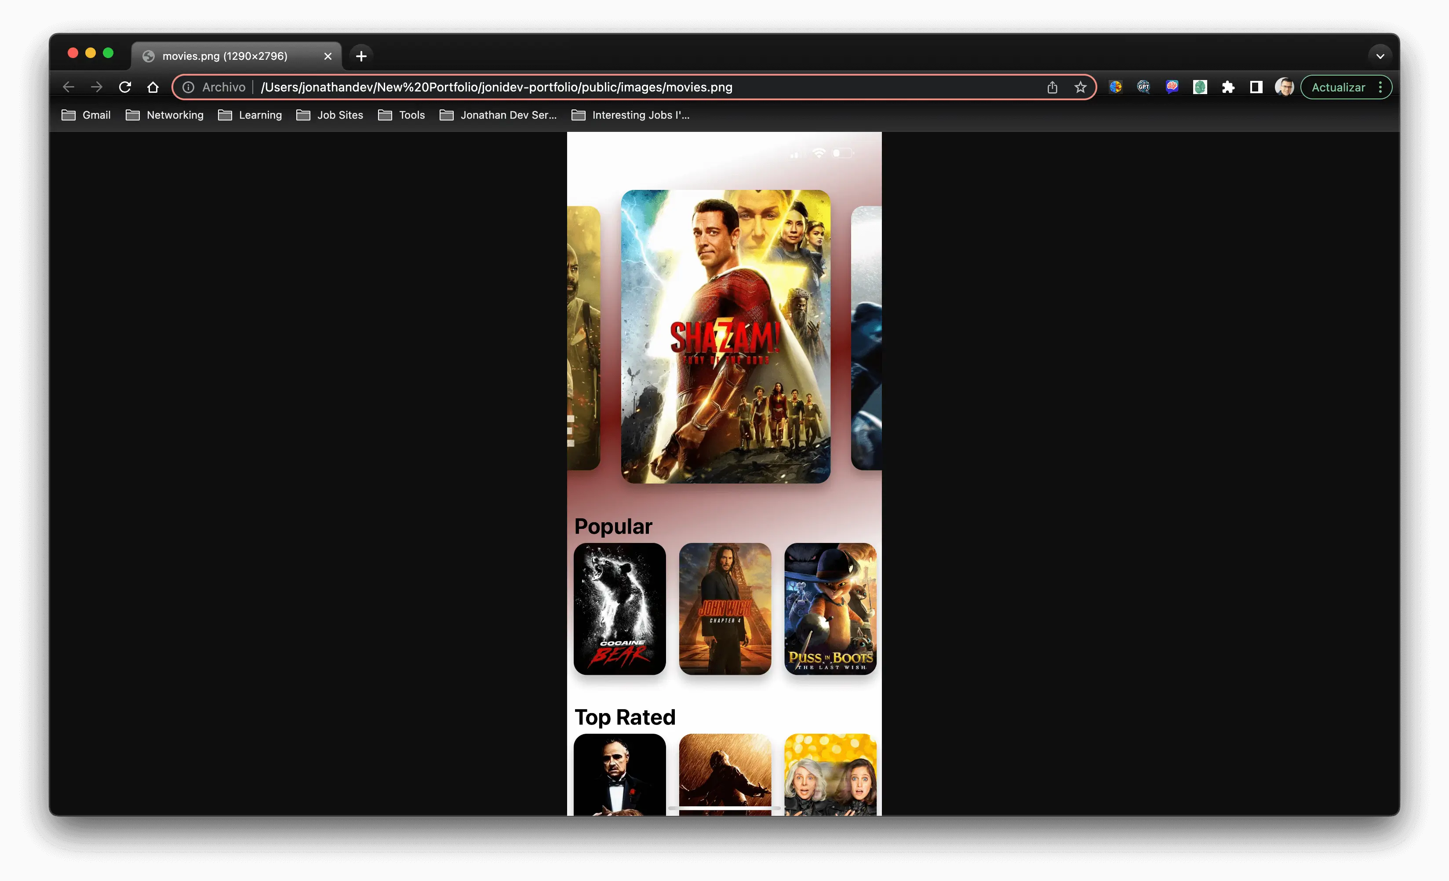
Task: Open the Networking bookmarks folder
Action: click(165, 115)
